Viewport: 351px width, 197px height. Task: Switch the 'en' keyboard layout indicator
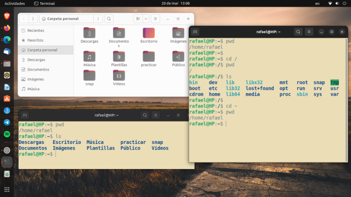pyautogui.click(x=317, y=3)
